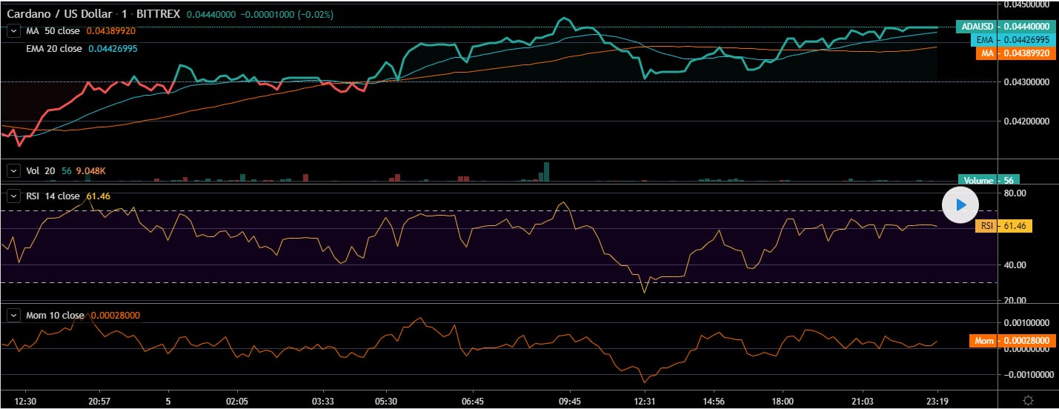Click the RSI value 61.46 in legend
1059x409 pixels.
(98, 196)
